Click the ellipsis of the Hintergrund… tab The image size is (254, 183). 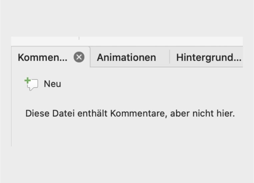point(238,61)
